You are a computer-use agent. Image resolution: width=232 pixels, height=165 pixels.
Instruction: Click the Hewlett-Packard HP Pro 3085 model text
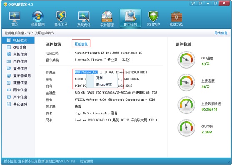coord(108,53)
